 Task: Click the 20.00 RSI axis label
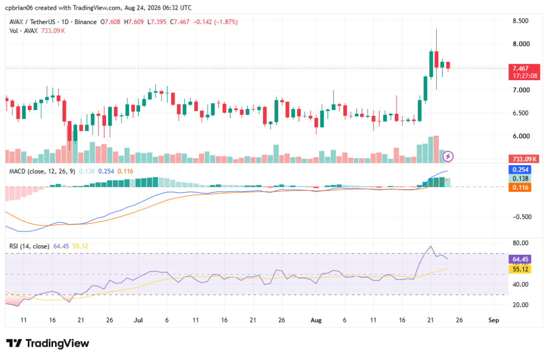tap(520, 305)
